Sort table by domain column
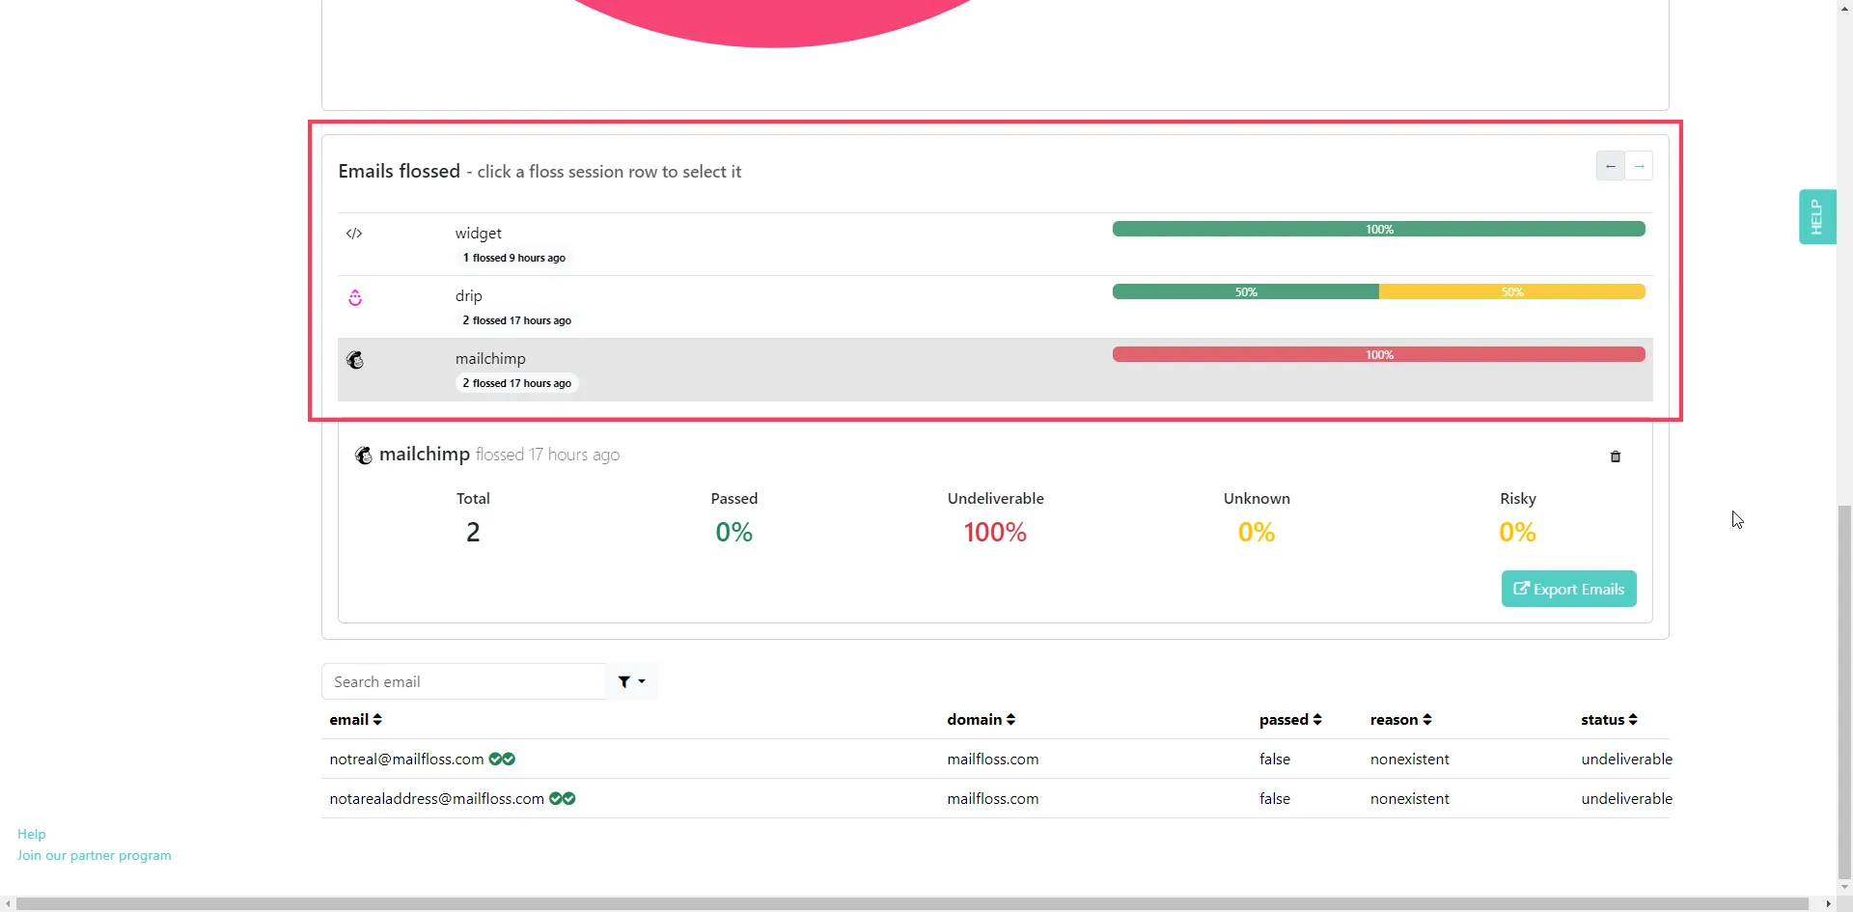Screen dimensions: 1853x912 (x=982, y=720)
